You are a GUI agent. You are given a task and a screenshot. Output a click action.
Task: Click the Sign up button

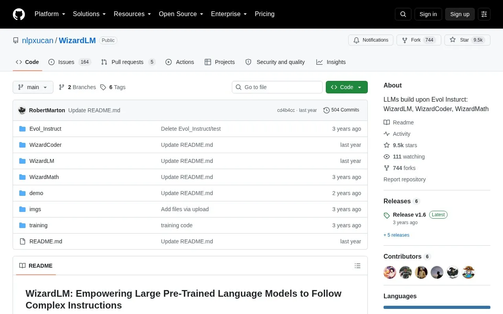tap(460, 14)
